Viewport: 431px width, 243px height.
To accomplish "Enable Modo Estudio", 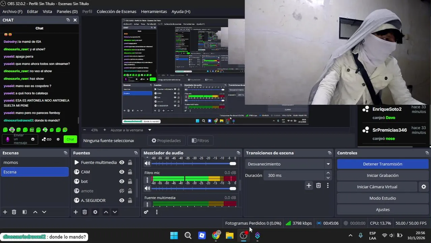I will [382, 198].
